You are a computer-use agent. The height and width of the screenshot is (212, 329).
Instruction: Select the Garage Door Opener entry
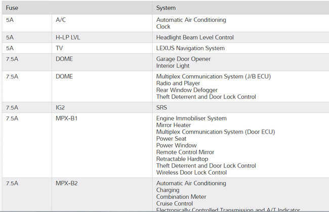(183, 59)
